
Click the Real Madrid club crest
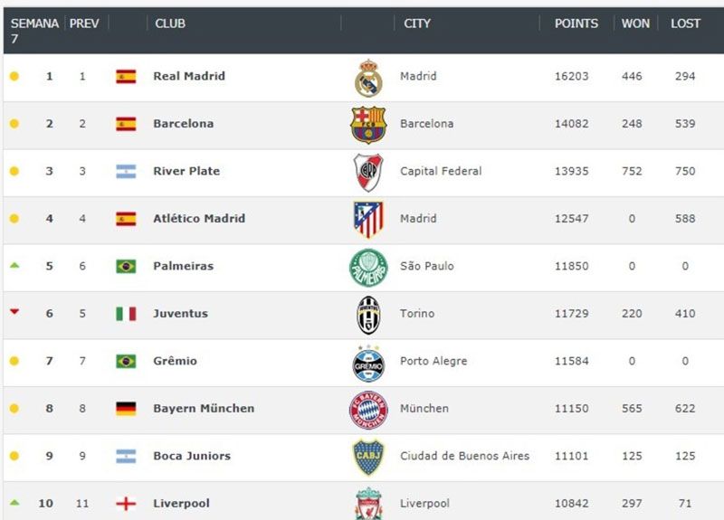click(368, 78)
